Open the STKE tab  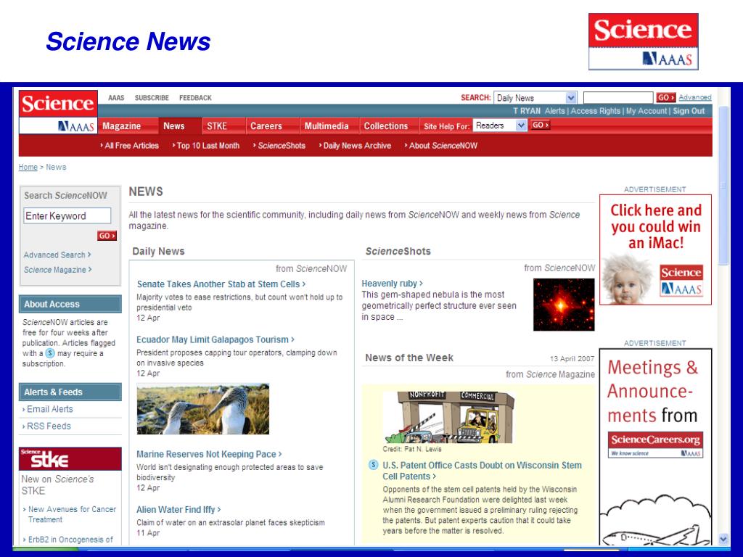217,126
